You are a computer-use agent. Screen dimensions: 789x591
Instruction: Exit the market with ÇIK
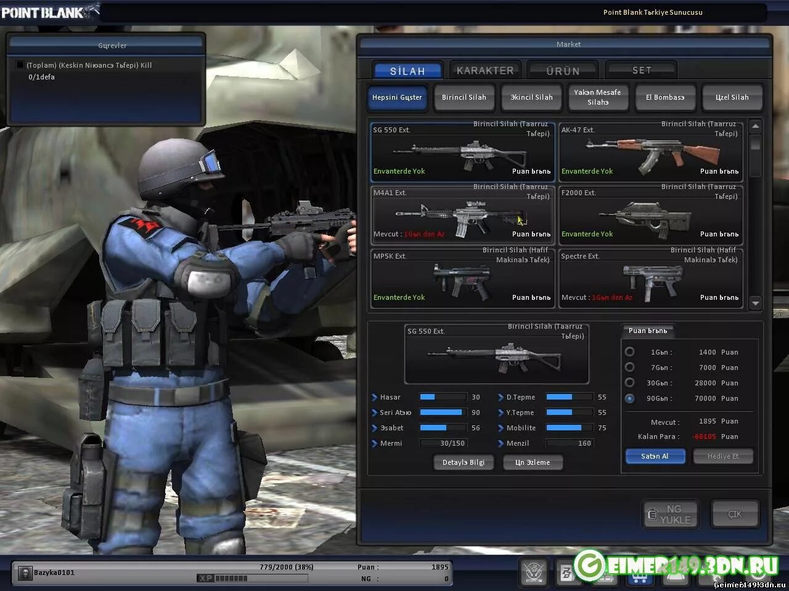pos(735,514)
